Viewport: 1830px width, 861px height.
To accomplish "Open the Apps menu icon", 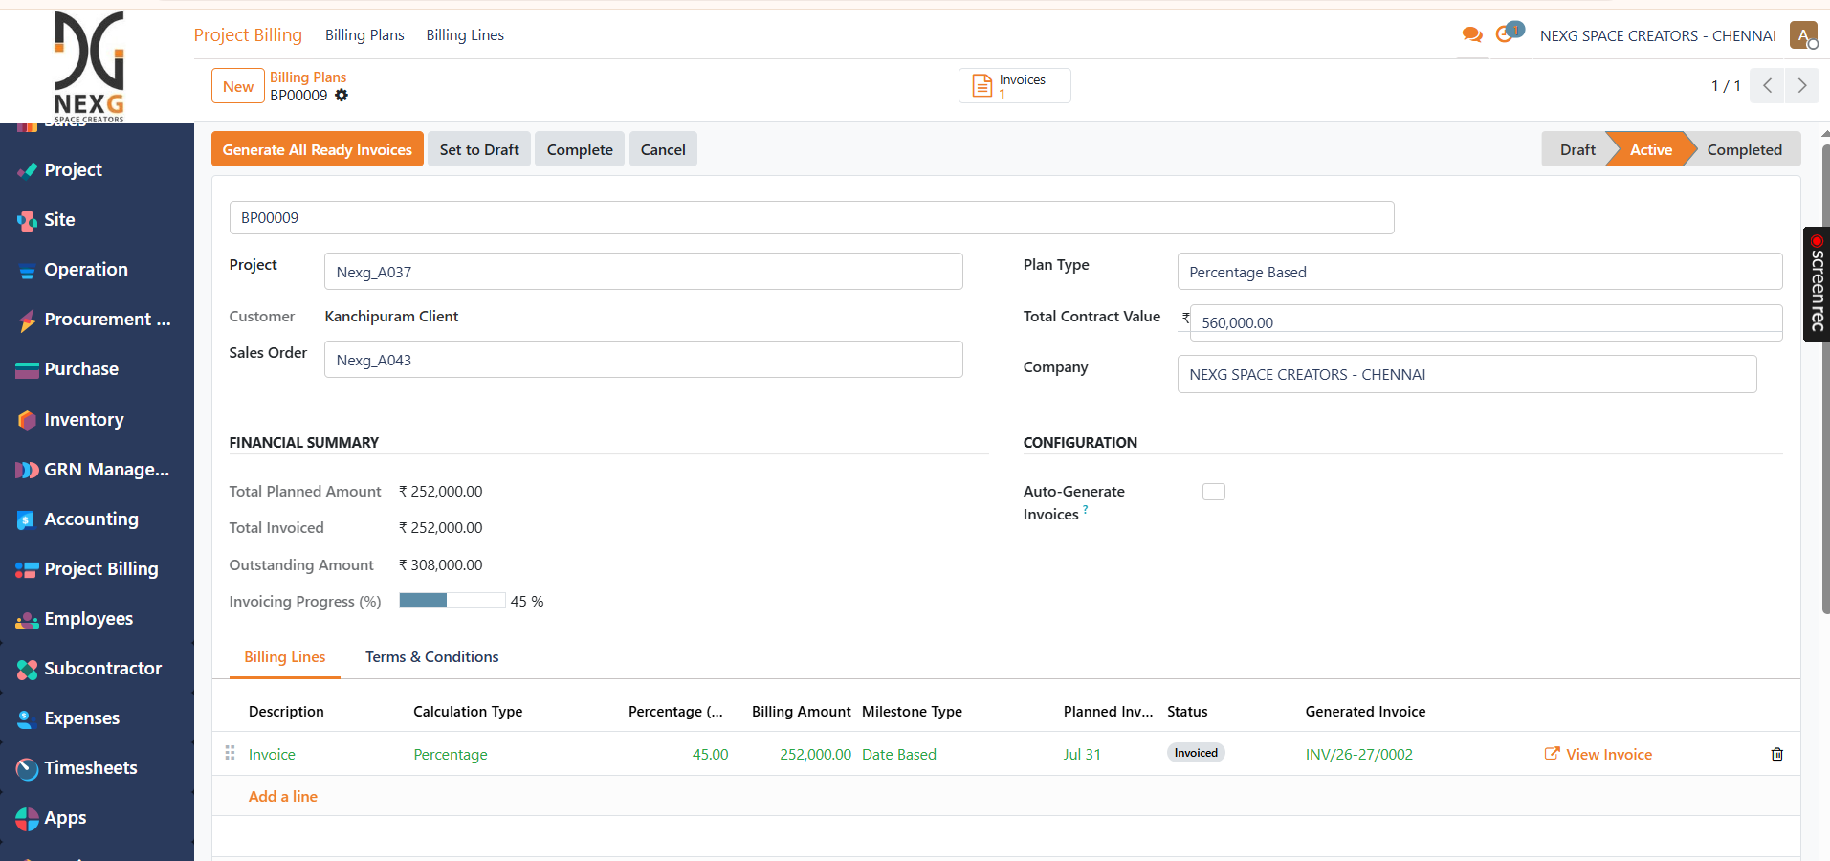I will point(27,818).
